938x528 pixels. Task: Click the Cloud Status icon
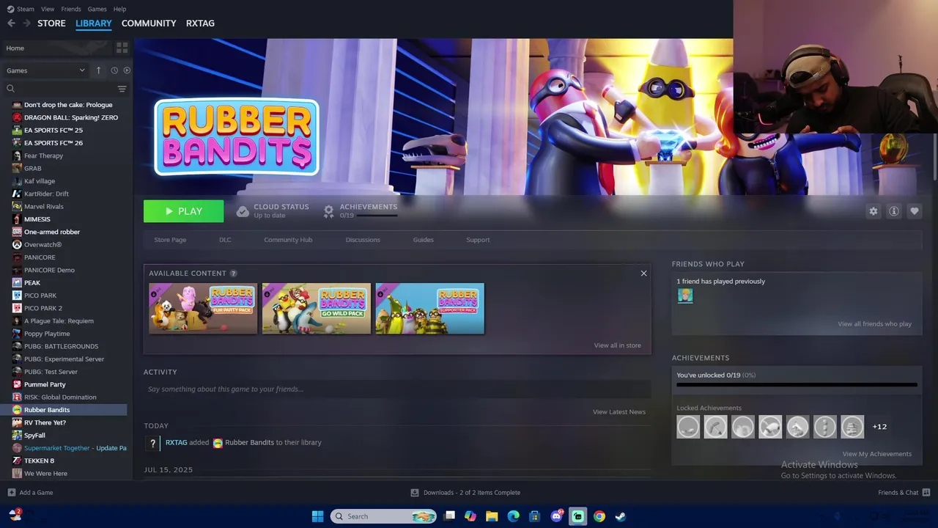[x=243, y=211]
